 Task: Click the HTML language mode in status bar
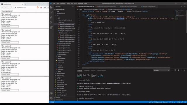click(178, 102)
